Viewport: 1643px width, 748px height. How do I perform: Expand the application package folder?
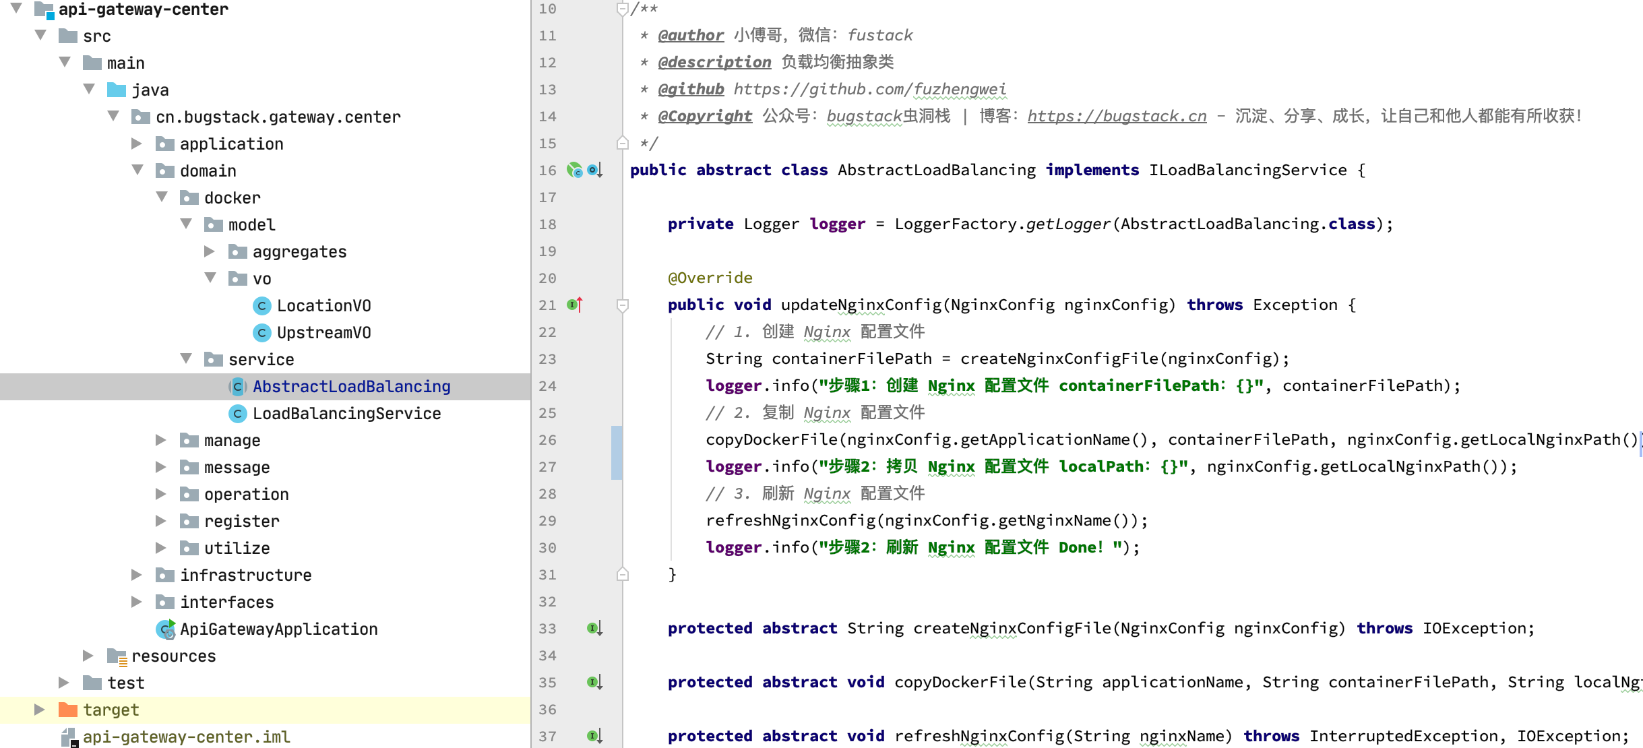click(x=137, y=144)
